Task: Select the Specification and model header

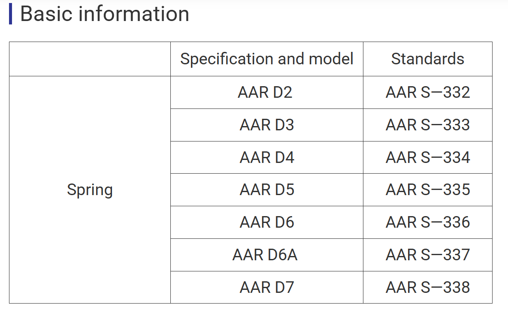Action: click(x=266, y=59)
